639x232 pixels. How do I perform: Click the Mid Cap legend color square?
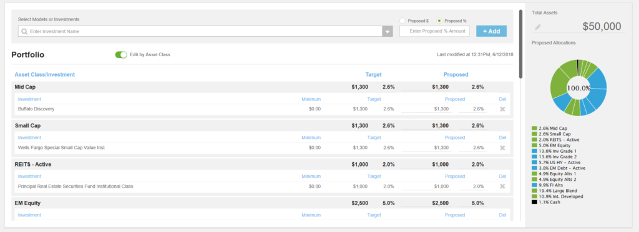coord(534,128)
